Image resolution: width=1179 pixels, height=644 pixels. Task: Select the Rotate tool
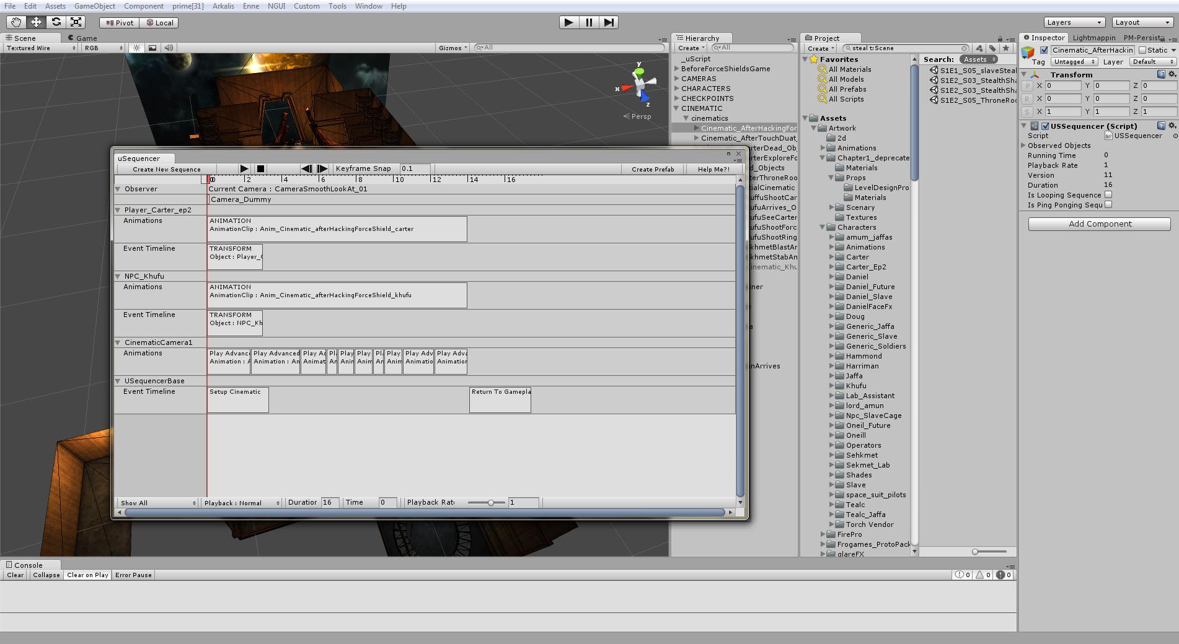tap(56, 22)
